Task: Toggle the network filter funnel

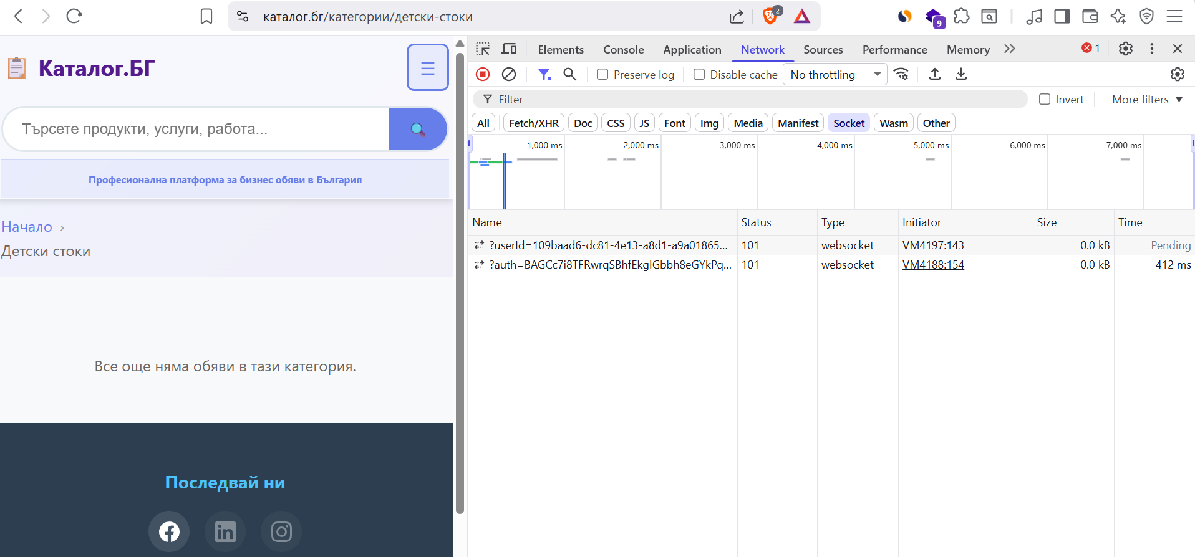Action: [544, 74]
